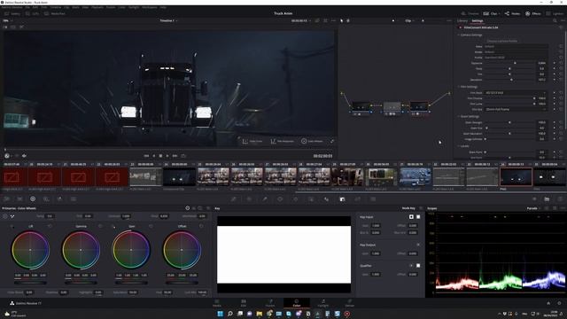This screenshot has width=567, height=319.
Task: Switch to the Deliver page
Action: pyautogui.click(x=350, y=303)
